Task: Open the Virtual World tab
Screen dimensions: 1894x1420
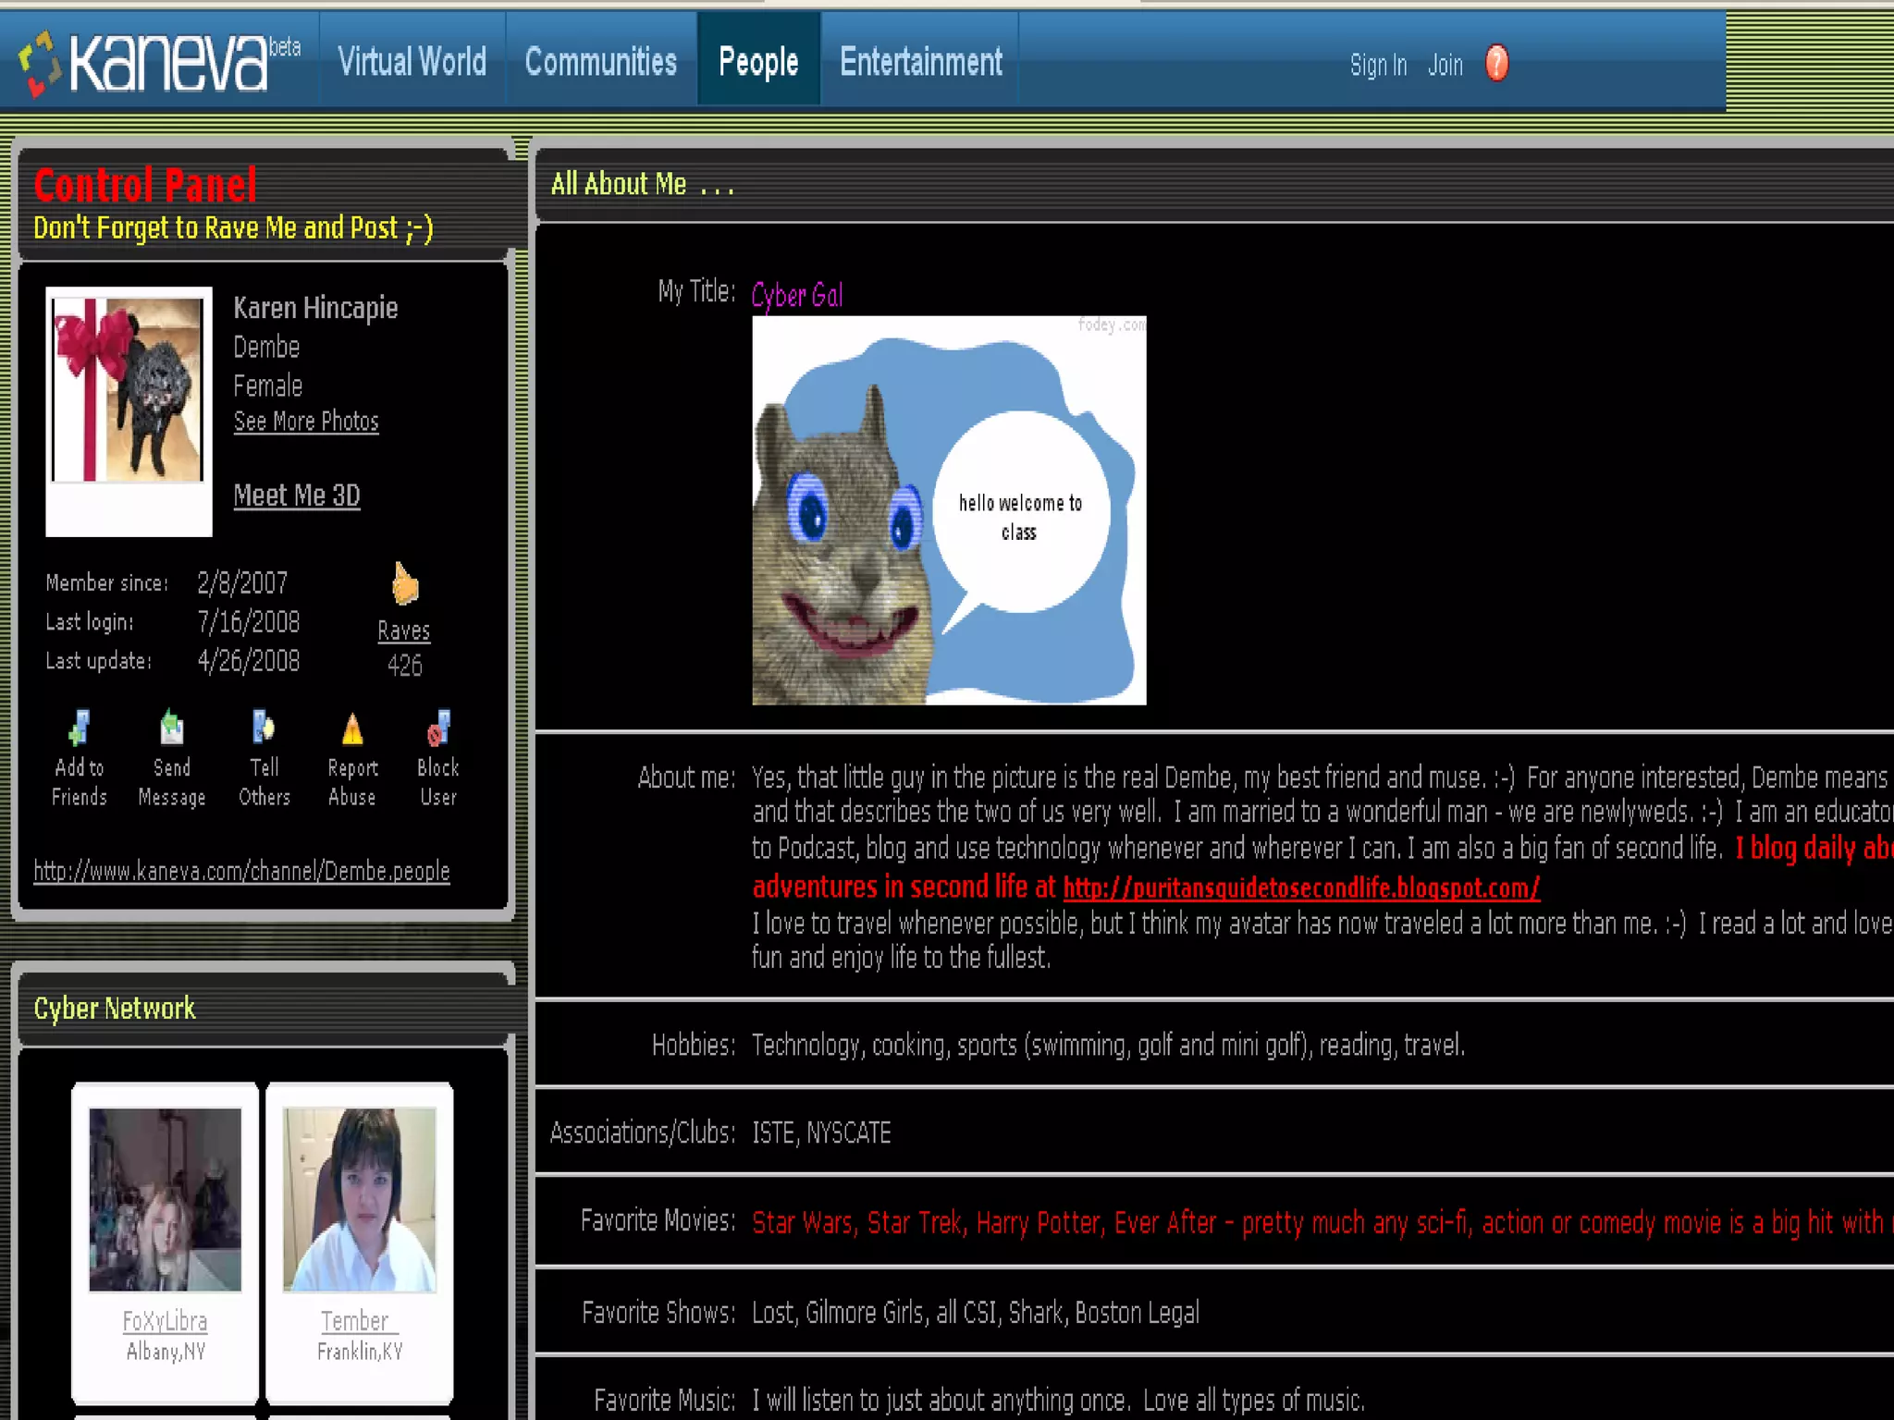Action: [412, 62]
